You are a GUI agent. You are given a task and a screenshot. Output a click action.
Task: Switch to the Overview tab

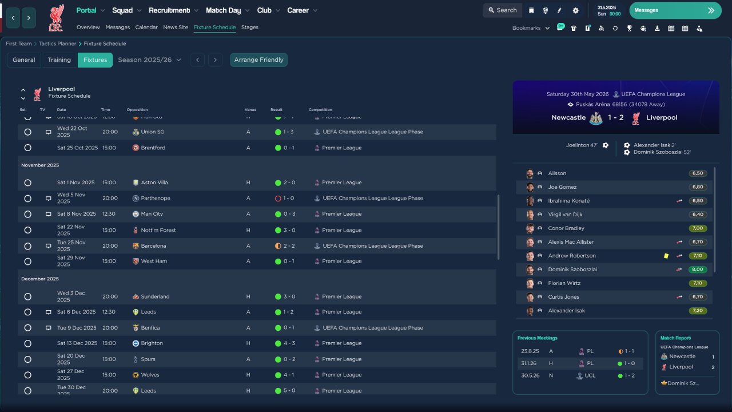point(88,27)
